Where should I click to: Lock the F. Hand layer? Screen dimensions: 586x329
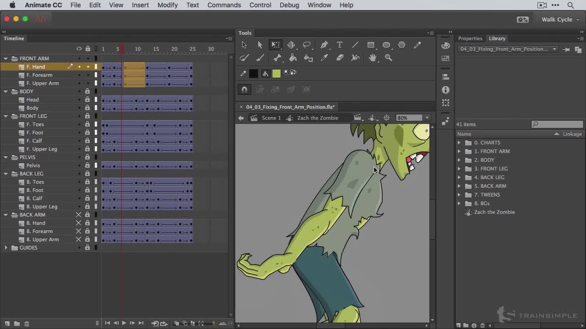[x=87, y=67]
